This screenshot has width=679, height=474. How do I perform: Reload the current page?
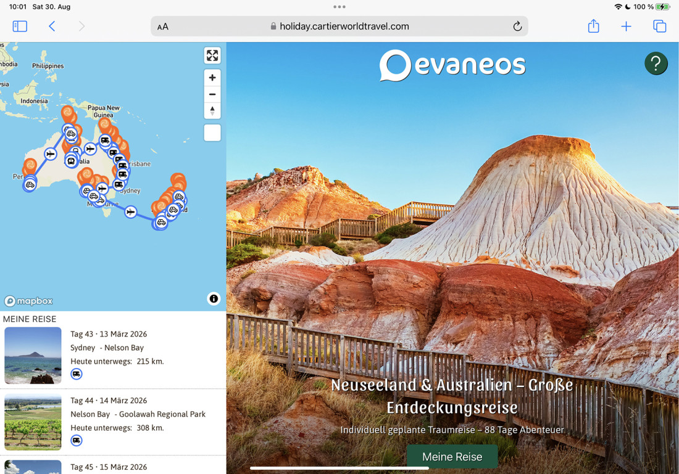(517, 26)
